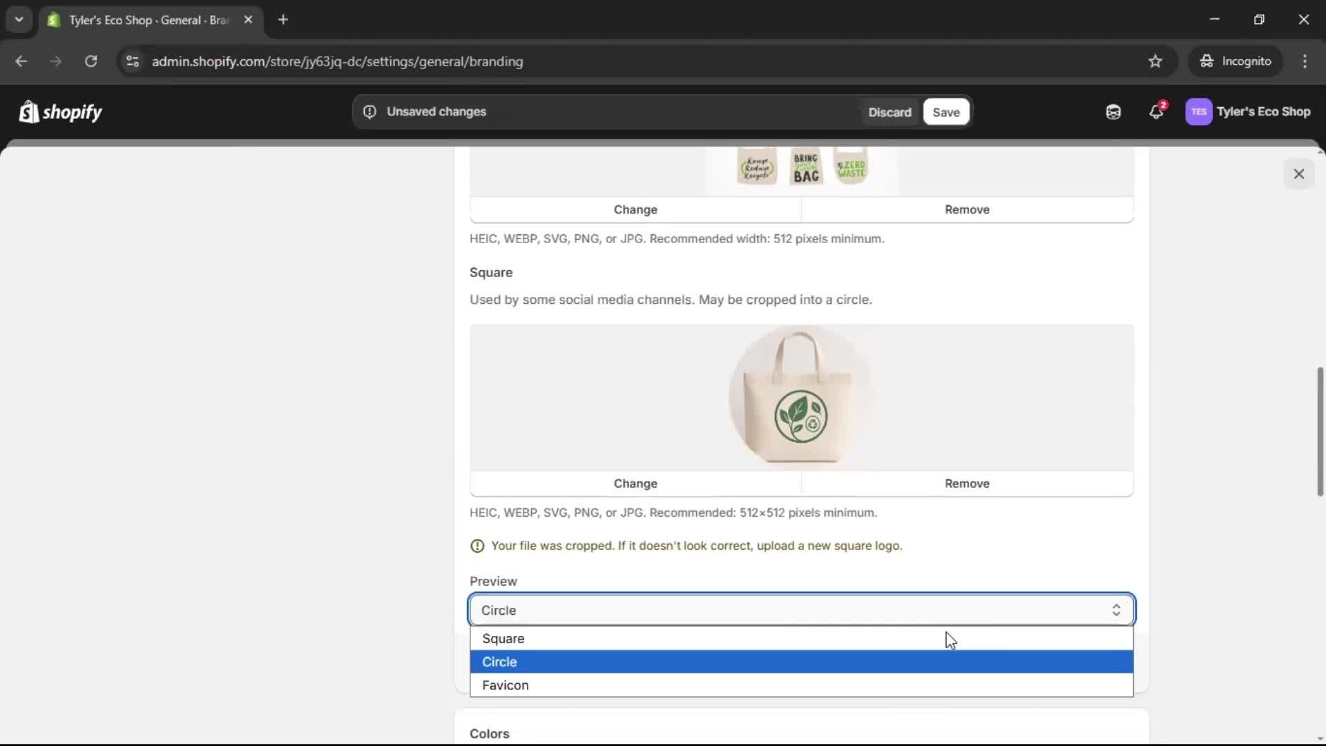Open Chrome three-dot menu

(x=1305, y=61)
